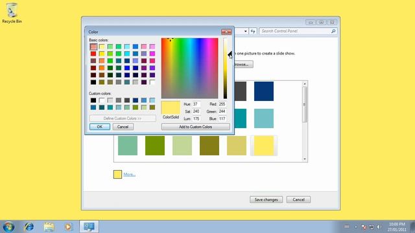This screenshot has height=233, width=415.
Task: Select the Control Panel taskbar button
Action: pos(89,227)
